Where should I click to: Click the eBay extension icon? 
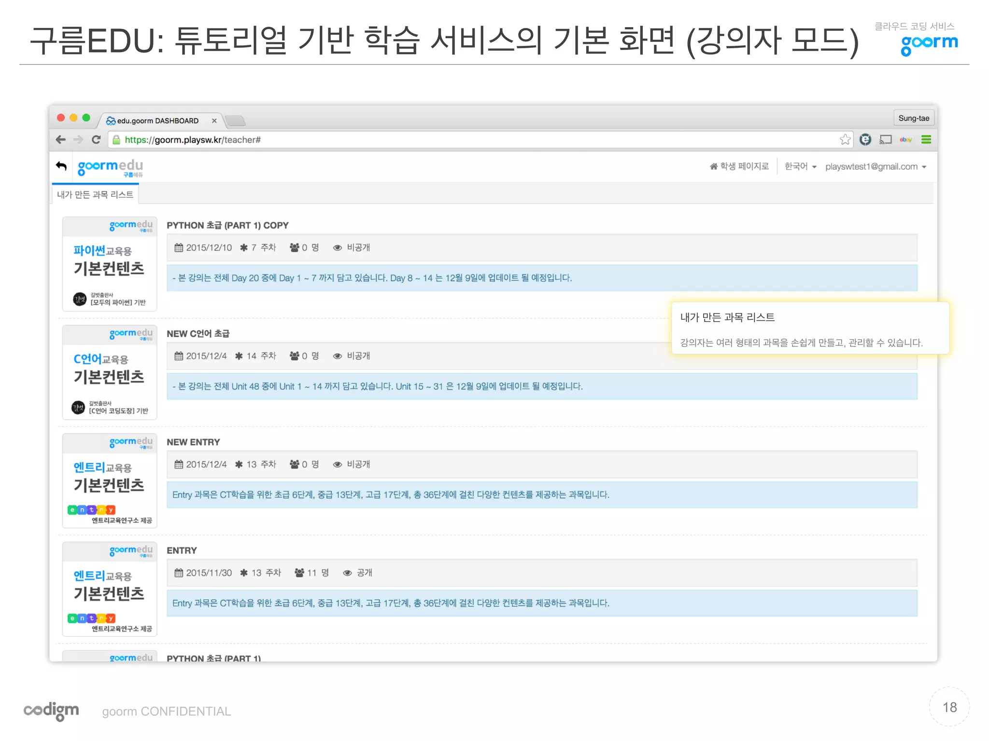click(905, 140)
